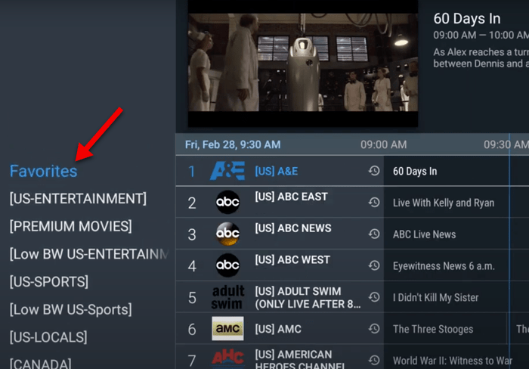529x369 pixels.
Task: Select Live With Kelly and Ryan program
Action: coord(444,203)
